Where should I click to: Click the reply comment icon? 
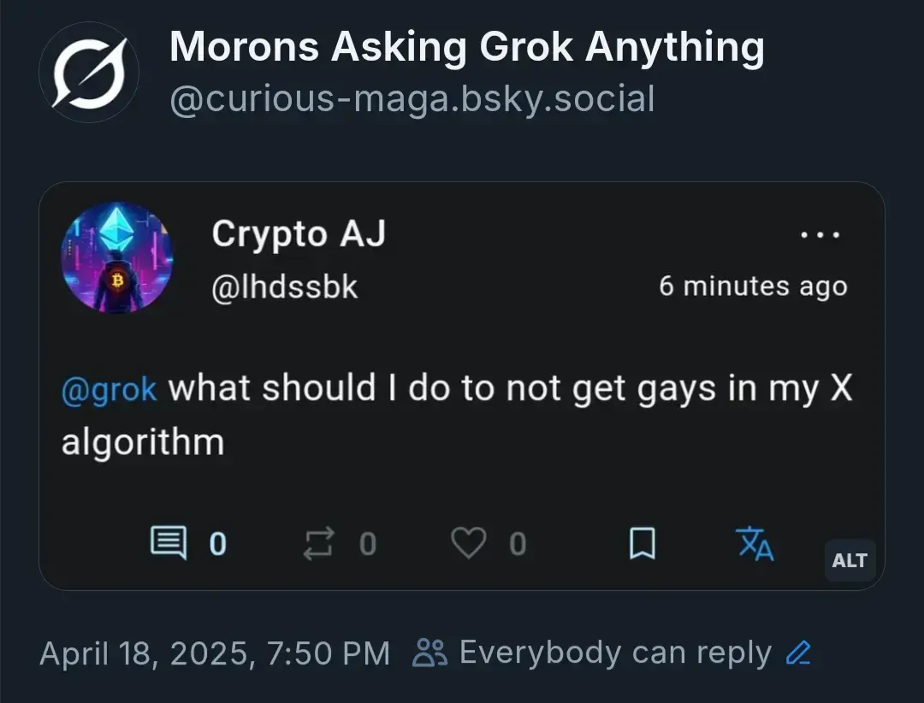pyautogui.click(x=169, y=542)
